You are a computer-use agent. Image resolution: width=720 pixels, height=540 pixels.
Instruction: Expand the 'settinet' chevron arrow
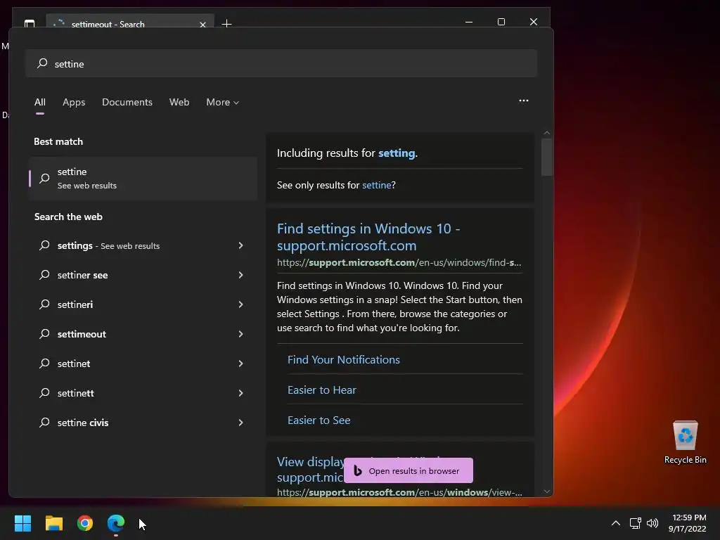tap(240, 364)
